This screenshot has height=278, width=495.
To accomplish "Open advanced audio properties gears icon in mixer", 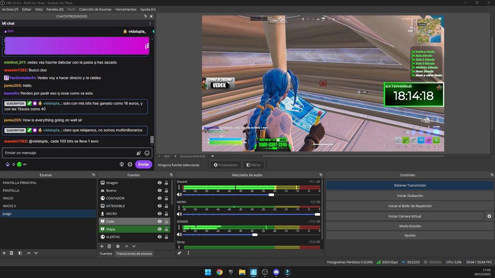I will click(x=179, y=253).
